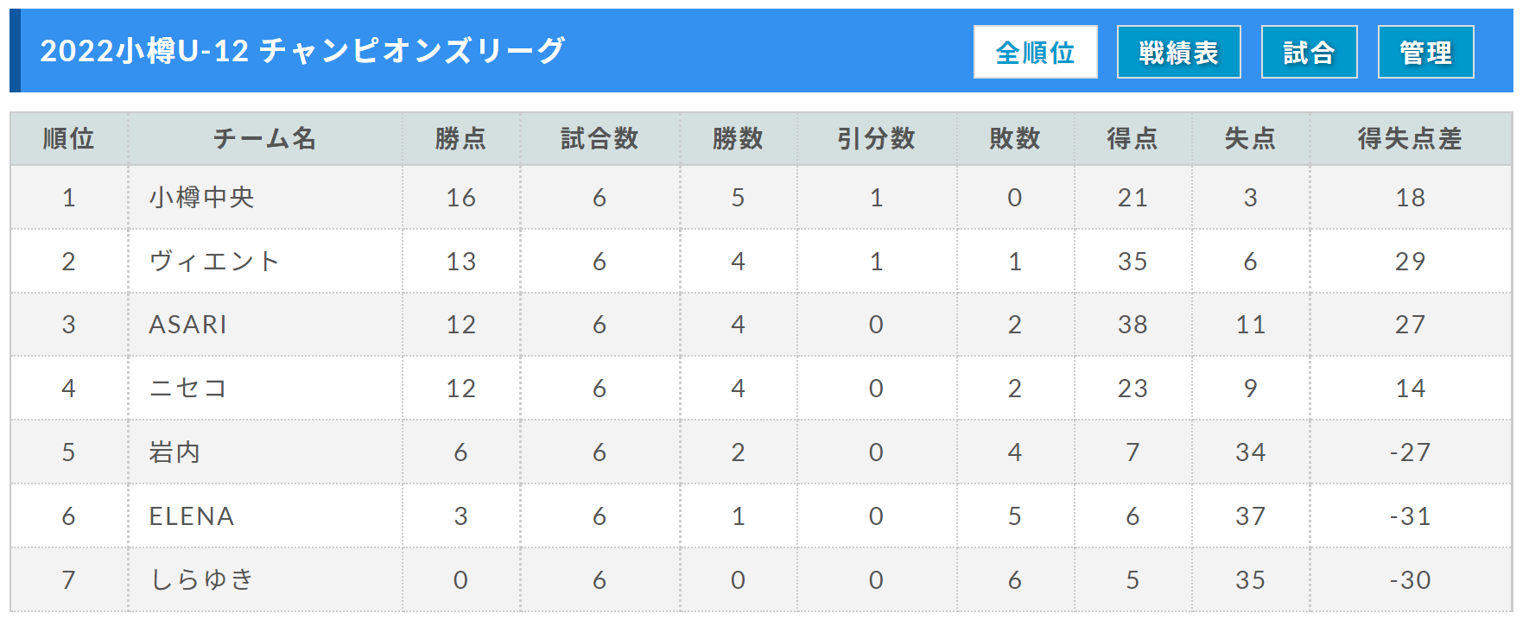The height and width of the screenshot is (626, 1529).
Task: Click the league title 2022小樽U-12 チャンピオンズリーグ
Action: point(302,51)
